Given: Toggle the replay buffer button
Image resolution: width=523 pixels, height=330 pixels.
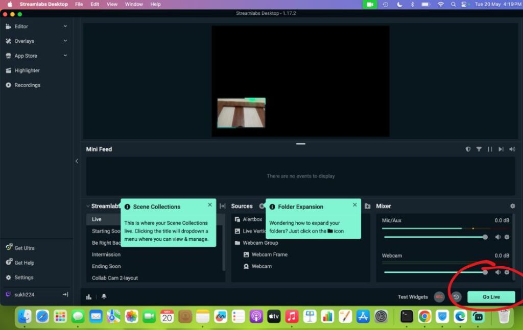Looking at the screenshot, I should [456, 297].
